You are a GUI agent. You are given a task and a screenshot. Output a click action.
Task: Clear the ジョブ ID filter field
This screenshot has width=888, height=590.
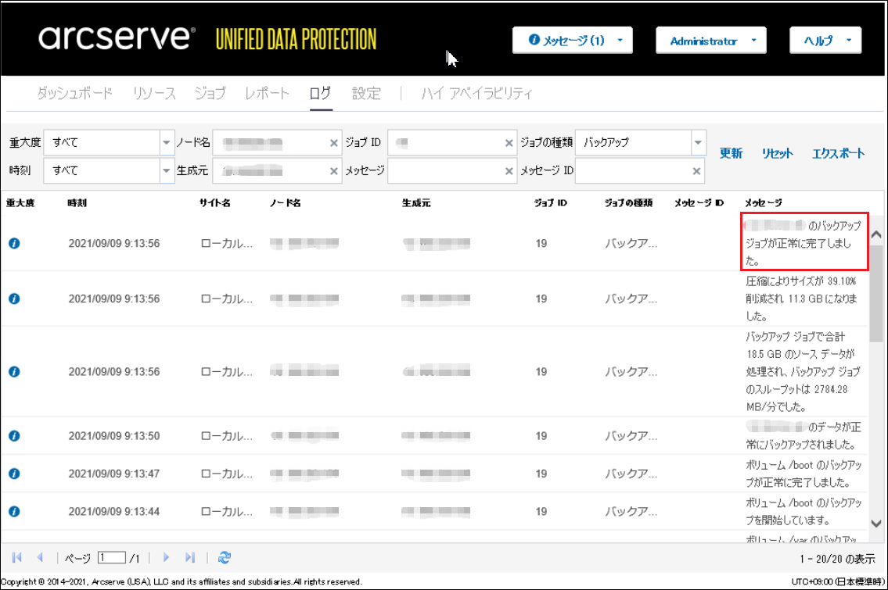click(509, 143)
